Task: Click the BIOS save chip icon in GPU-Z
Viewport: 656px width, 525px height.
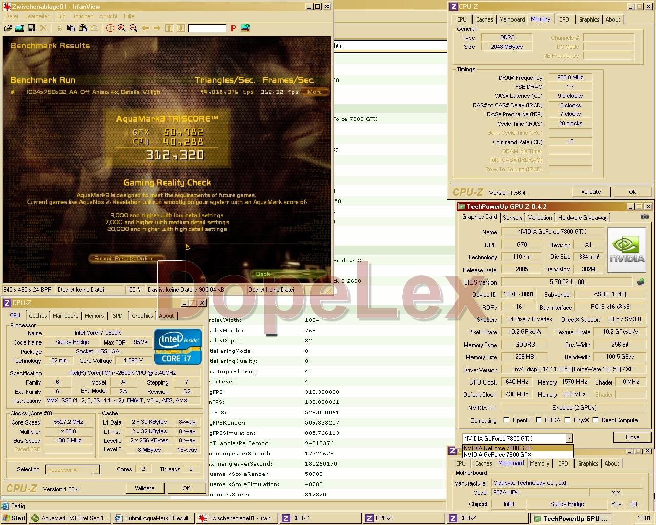Action: 641,282
